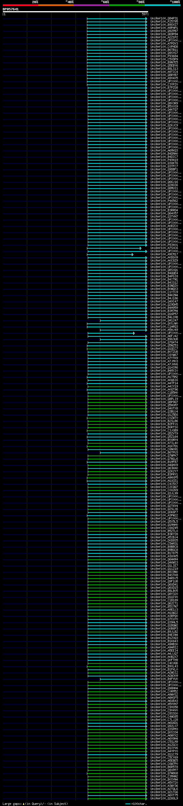Click the UniRef100_P93684 entry
This screenshot has width=183, height=806.
[x=164, y=56]
